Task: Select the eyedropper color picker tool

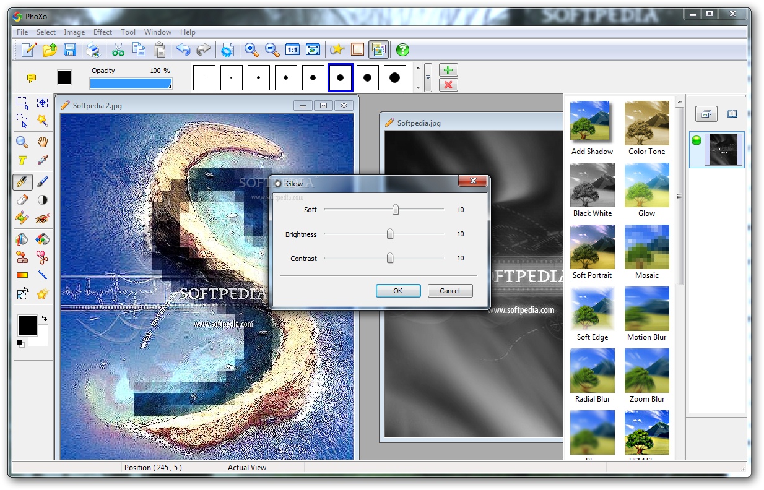Action: click(x=42, y=160)
